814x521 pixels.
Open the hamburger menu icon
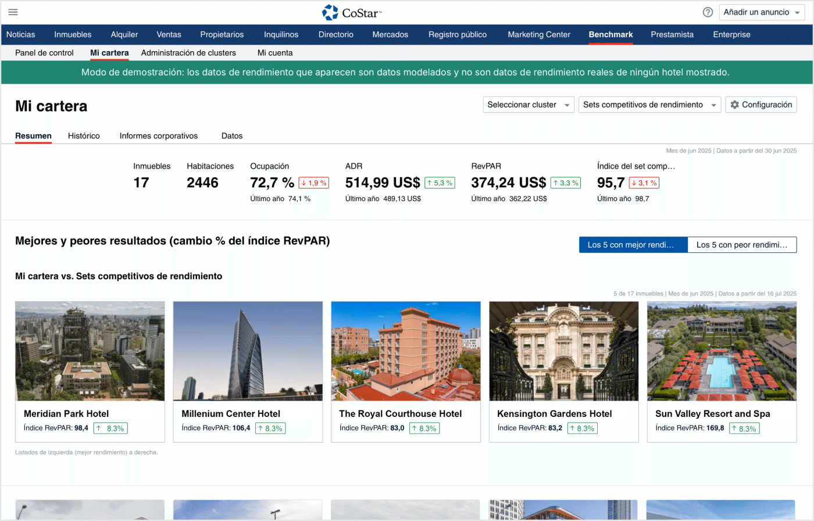[13, 12]
